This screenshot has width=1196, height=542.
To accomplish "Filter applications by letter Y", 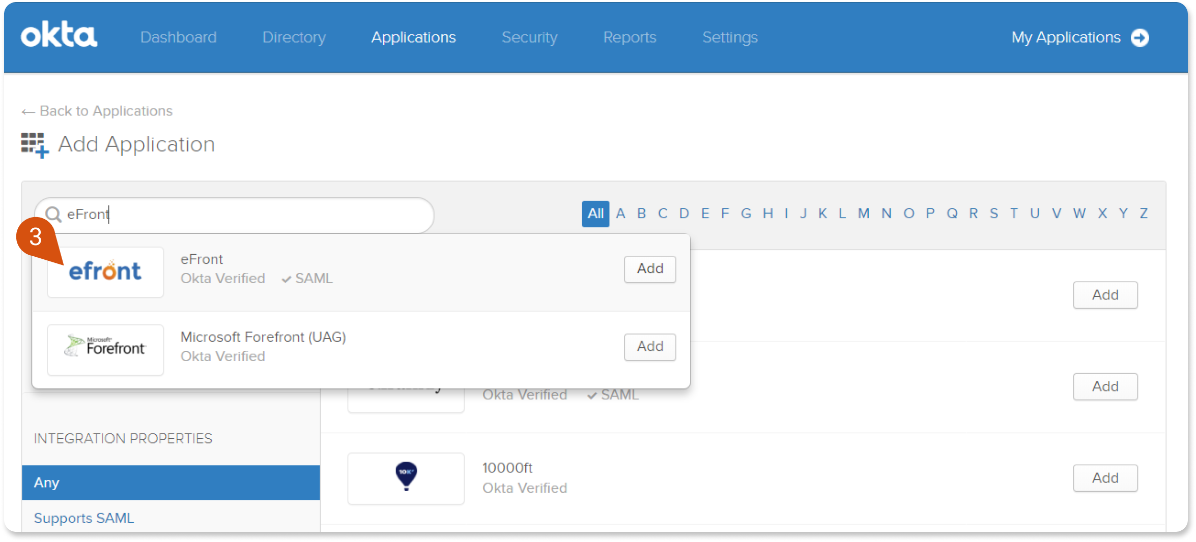I will pyautogui.click(x=1123, y=214).
